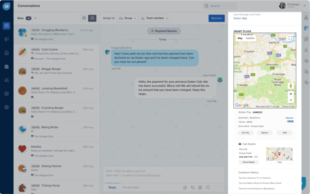Switch to the first conversation view icon
This screenshot has height=194, width=310.
pyautogui.click(x=84, y=18)
